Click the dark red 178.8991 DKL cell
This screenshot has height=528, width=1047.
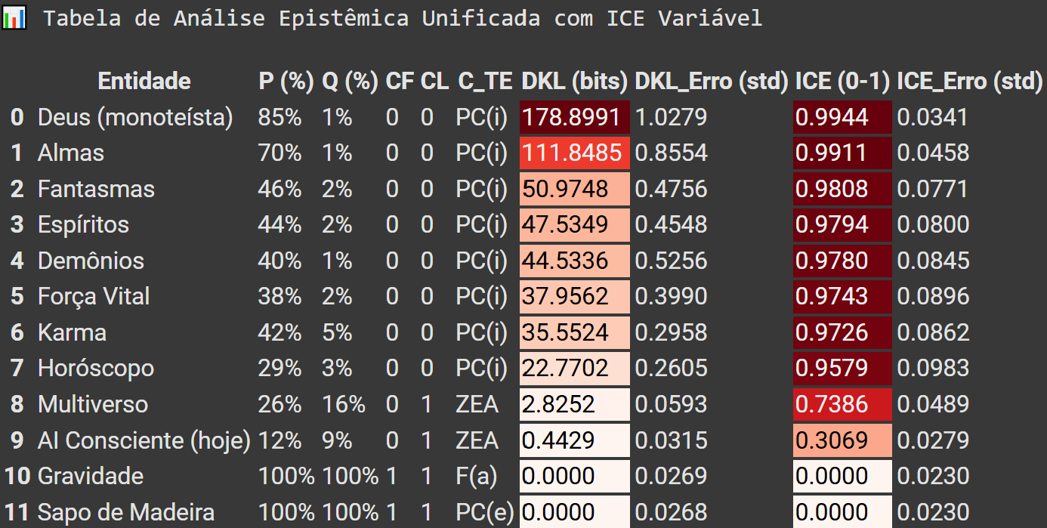point(574,117)
